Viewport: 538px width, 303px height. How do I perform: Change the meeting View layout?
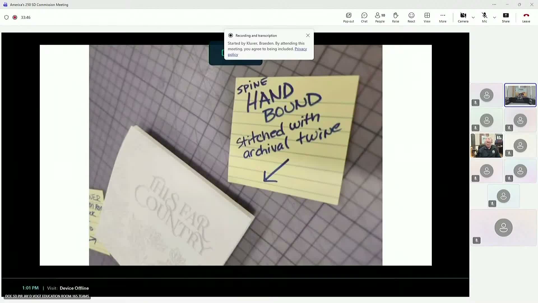(427, 17)
